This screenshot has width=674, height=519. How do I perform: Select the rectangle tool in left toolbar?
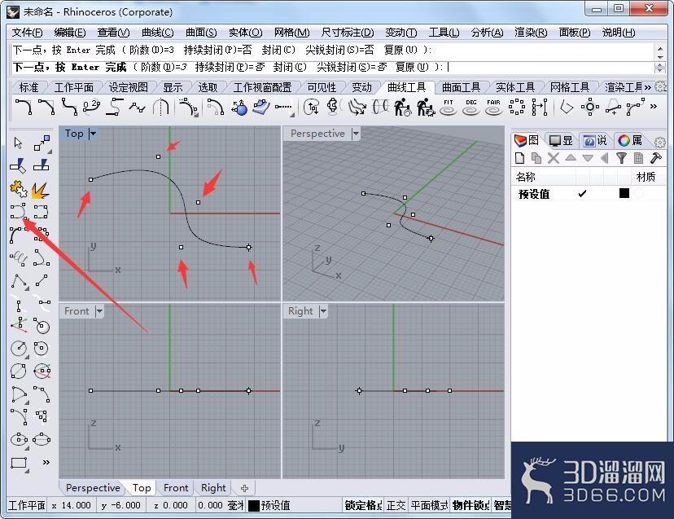[19, 463]
